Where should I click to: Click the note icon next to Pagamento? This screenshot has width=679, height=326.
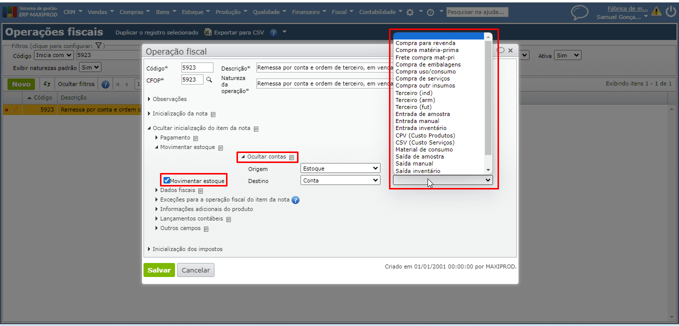[x=195, y=138]
